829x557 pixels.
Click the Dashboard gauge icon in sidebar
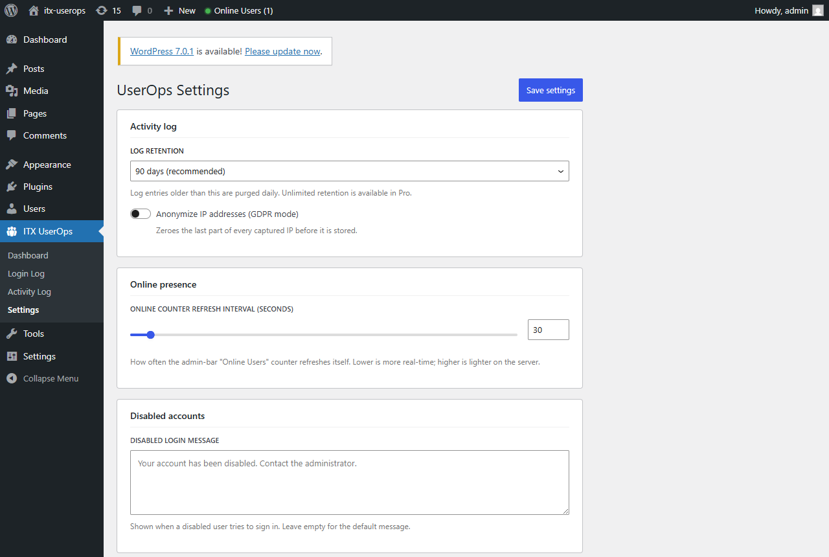pyautogui.click(x=12, y=40)
